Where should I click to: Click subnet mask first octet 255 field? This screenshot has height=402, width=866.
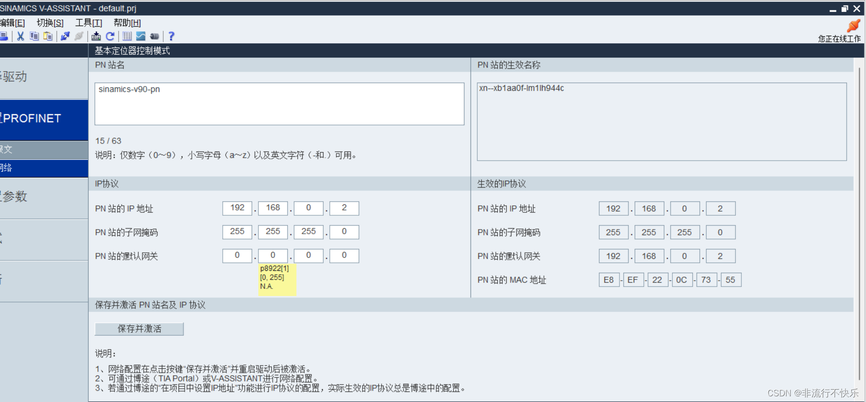click(x=237, y=232)
